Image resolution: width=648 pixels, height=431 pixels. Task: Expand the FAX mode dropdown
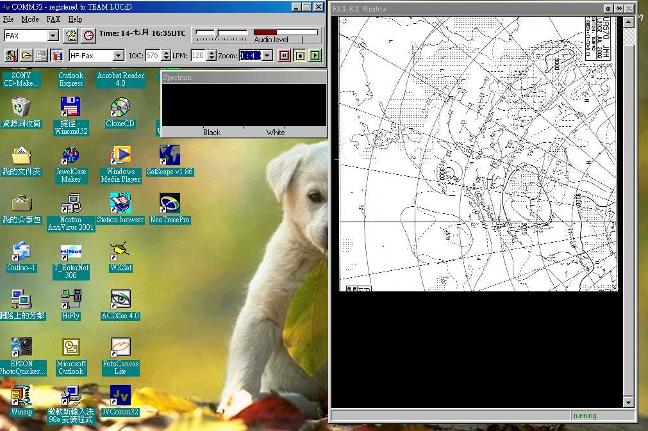tap(53, 36)
